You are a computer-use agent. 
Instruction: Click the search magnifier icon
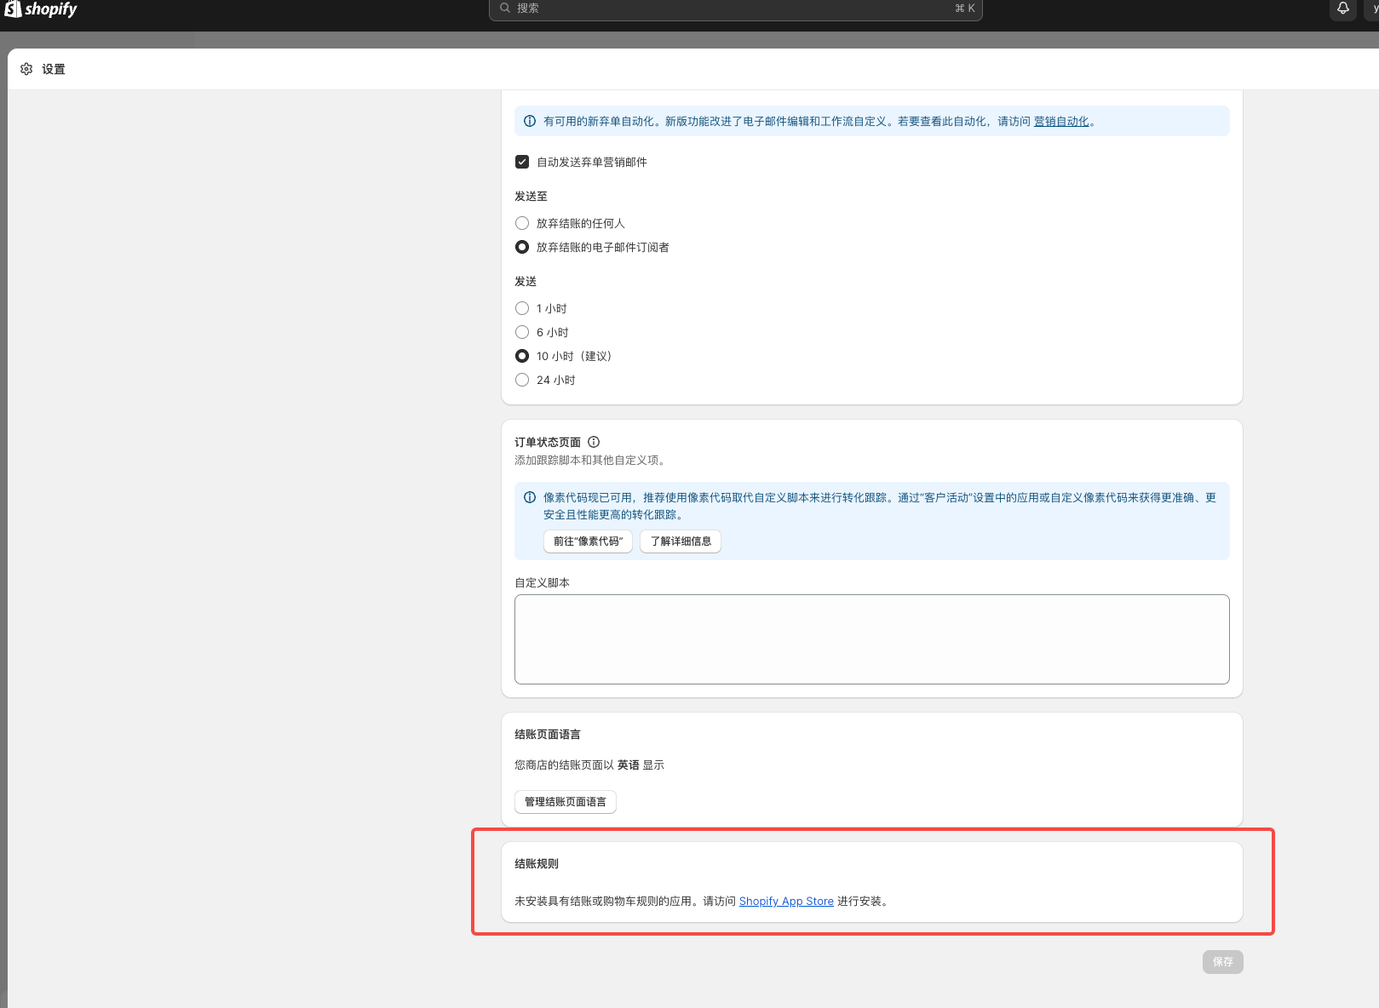tap(505, 8)
